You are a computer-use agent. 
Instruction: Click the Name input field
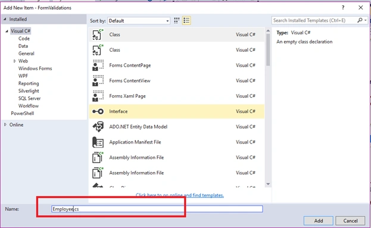[x=157, y=209]
